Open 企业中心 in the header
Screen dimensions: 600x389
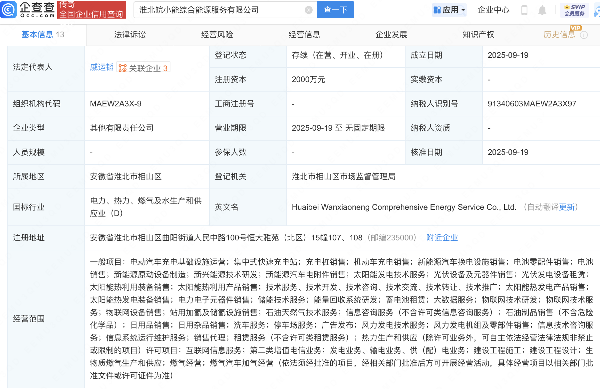[x=493, y=10]
